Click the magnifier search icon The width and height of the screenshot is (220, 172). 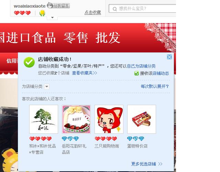[114, 9]
